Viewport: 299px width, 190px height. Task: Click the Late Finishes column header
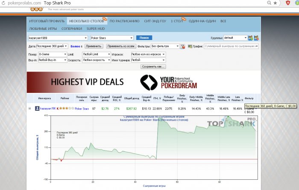pos(237,98)
